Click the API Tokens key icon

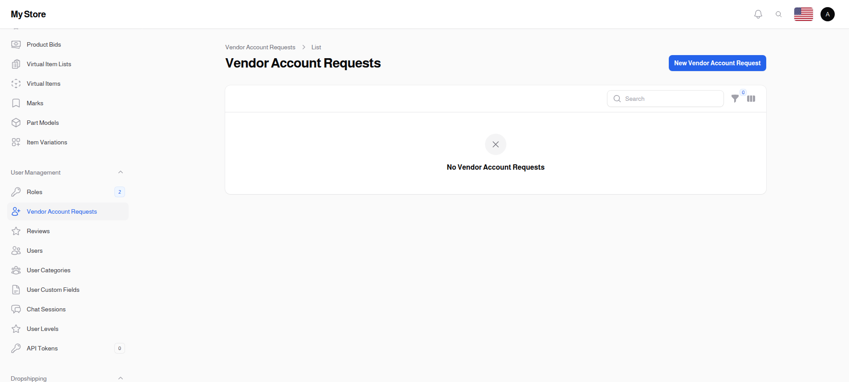click(16, 348)
